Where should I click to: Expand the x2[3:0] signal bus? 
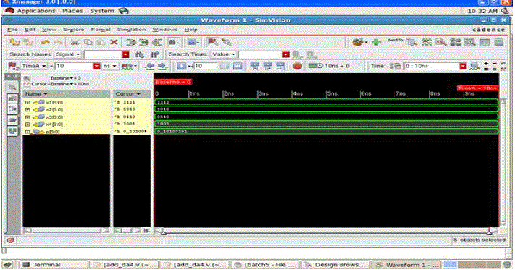28,109
